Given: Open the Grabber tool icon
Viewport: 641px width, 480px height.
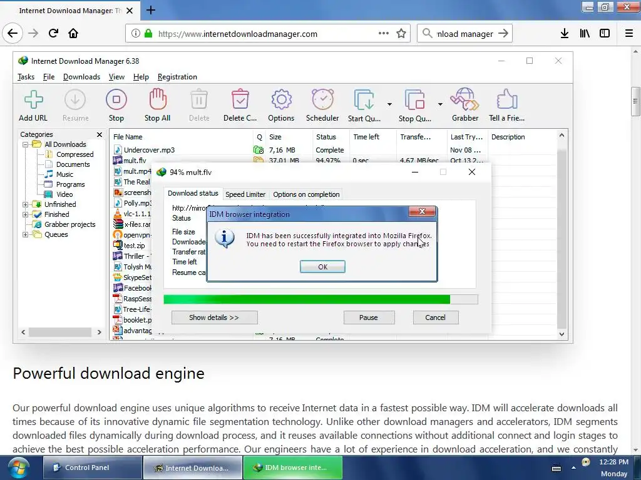Looking at the screenshot, I should click(465, 99).
